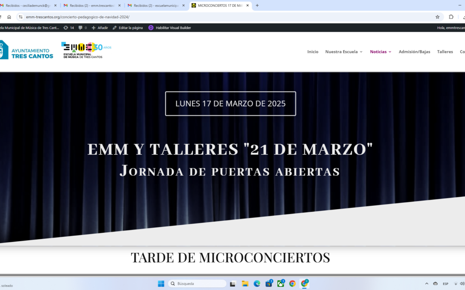The width and height of the screenshot is (465, 290).
Task: Click the home button in Chrome
Action: (9, 17)
